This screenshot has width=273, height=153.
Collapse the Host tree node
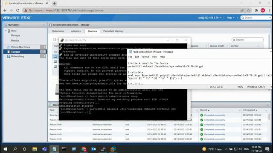[x=6, y=31]
